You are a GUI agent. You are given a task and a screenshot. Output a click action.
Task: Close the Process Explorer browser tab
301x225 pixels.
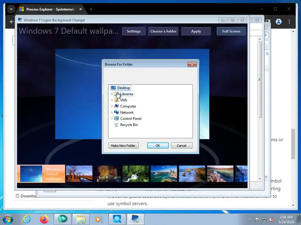[81, 9]
